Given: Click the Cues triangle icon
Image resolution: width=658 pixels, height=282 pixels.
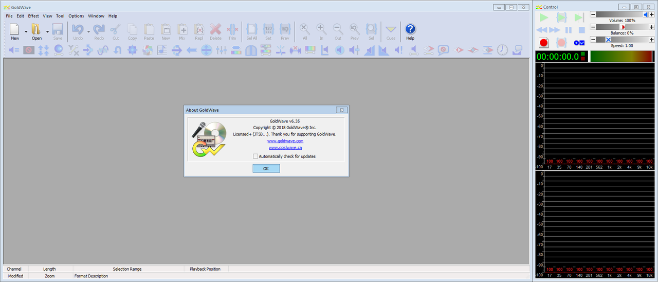Looking at the screenshot, I should pyautogui.click(x=391, y=29).
